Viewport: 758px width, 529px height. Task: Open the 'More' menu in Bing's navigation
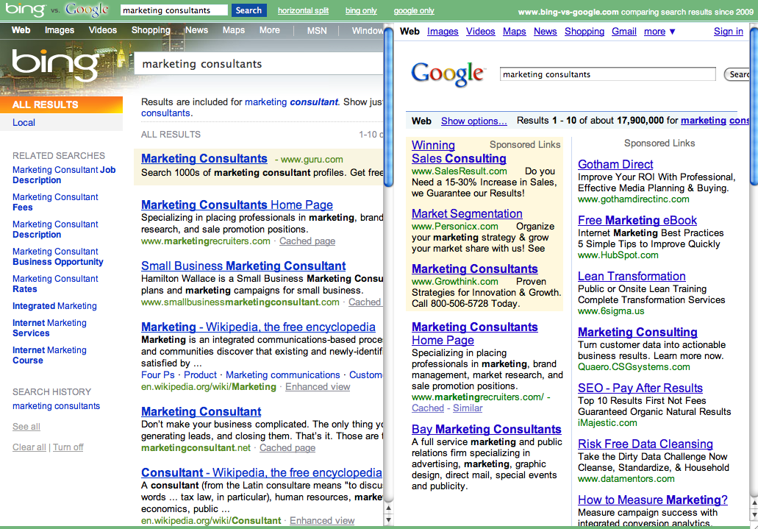[x=269, y=30]
